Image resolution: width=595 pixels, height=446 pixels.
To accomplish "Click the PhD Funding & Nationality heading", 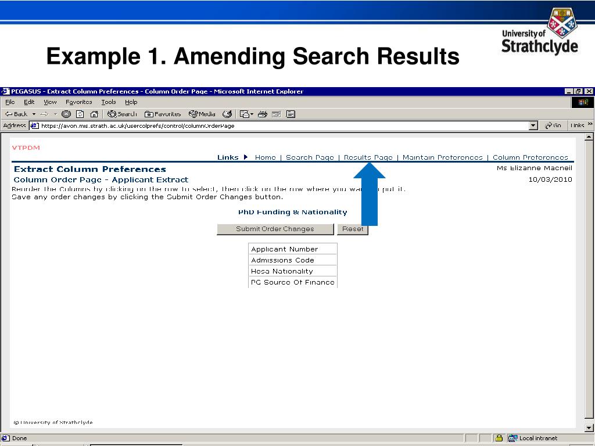I will coord(293,212).
